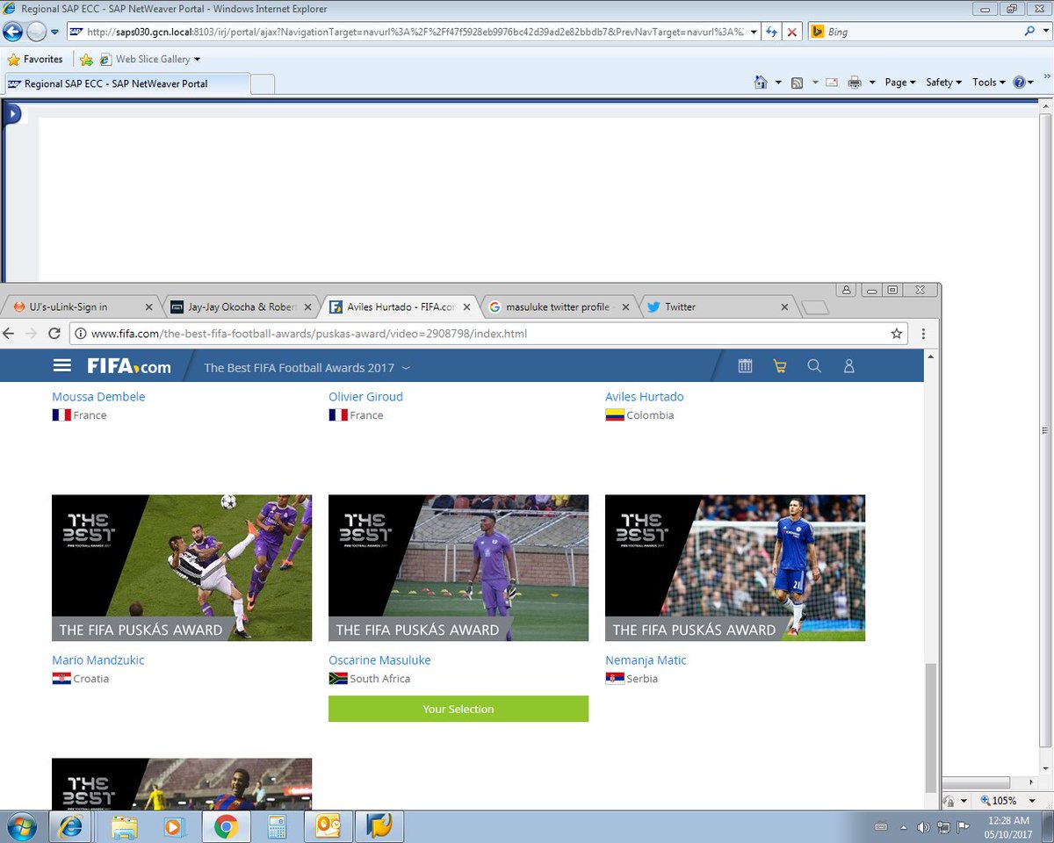The height and width of the screenshot is (843, 1054).
Task: Click IE stop loading X icon
Action: tap(791, 32)
